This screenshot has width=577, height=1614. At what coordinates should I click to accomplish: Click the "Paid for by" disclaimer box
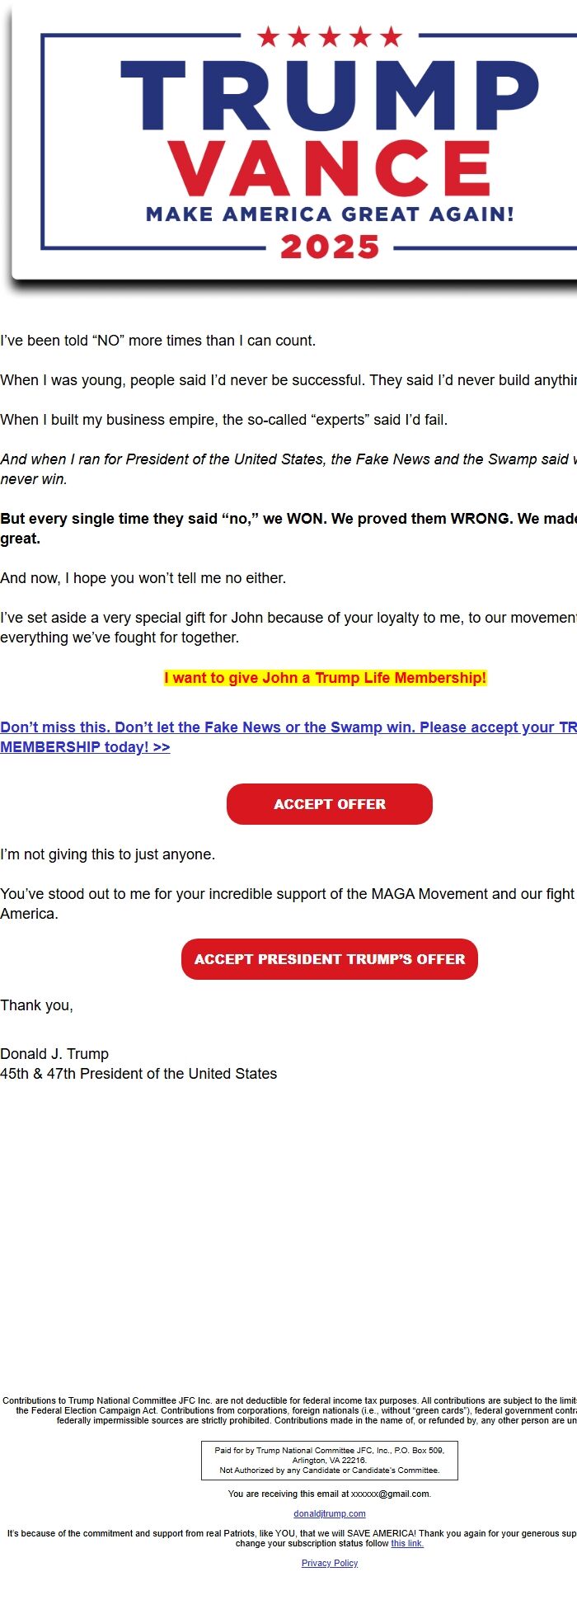click(330, 1460)
